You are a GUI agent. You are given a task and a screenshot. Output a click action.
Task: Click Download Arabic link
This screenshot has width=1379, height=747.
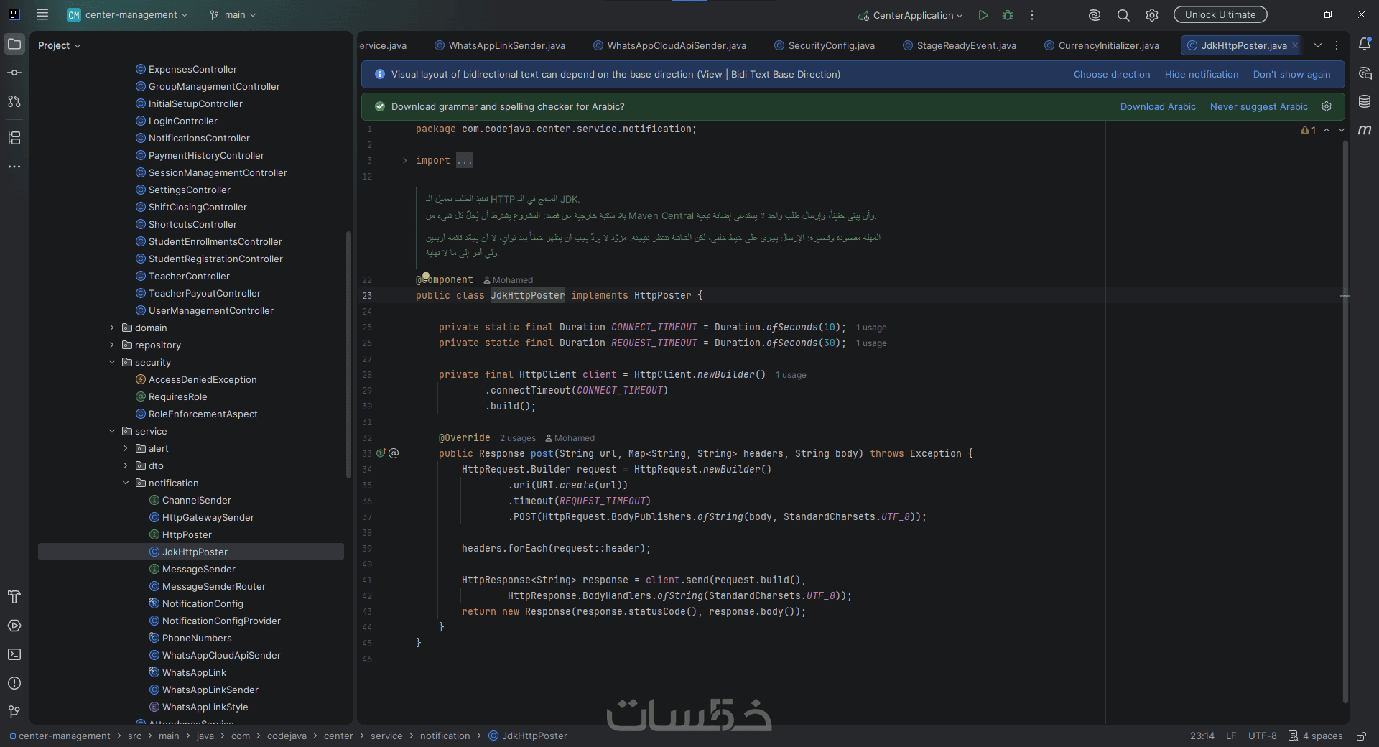tap(1158, 106)
